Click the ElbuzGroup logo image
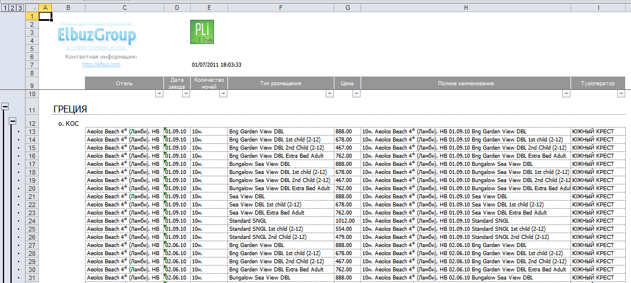 point(97,36)
